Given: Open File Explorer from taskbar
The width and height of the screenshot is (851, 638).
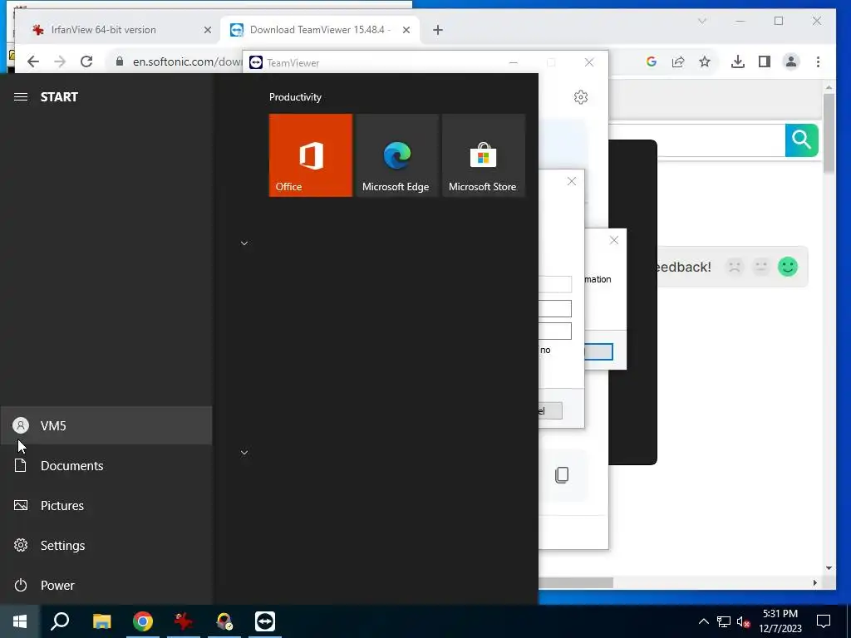Looking at the screenshot, I should point(101,621).
